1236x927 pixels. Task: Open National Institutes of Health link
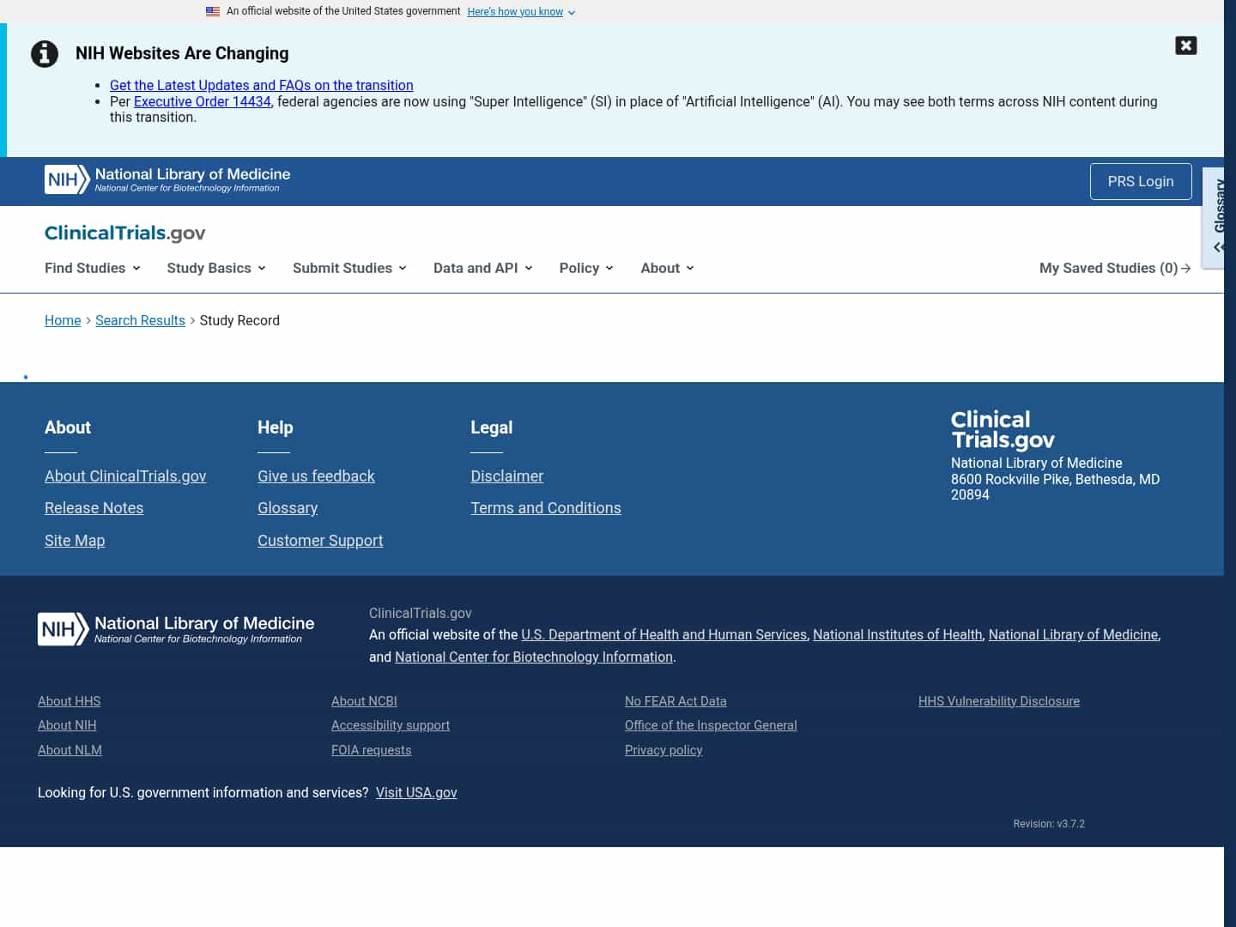(898, 635)
